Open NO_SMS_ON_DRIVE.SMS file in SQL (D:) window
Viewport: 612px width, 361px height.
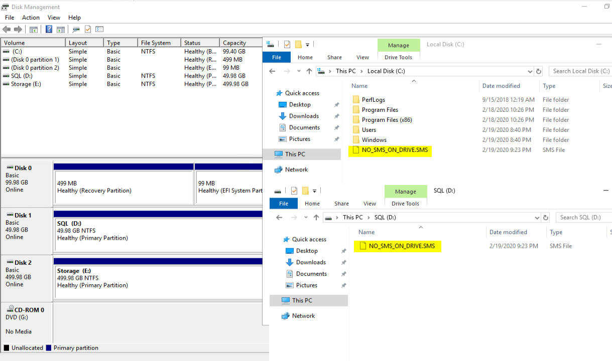coord(402,246)
